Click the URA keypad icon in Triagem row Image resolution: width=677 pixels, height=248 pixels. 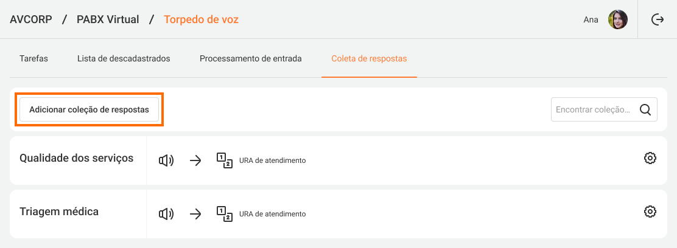pos(225,213)
